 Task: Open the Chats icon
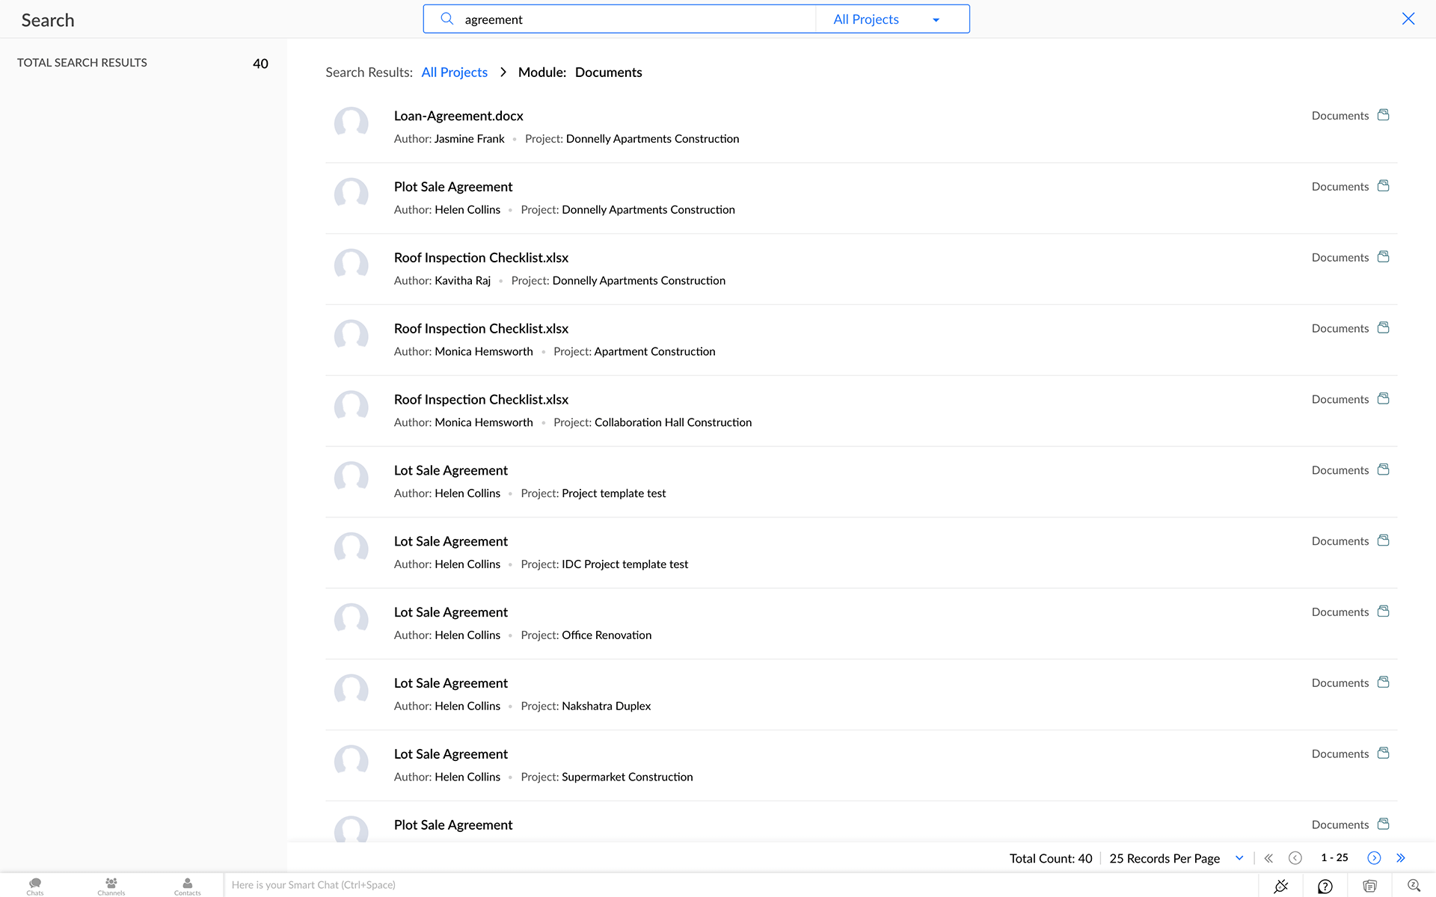coord(35,886)
